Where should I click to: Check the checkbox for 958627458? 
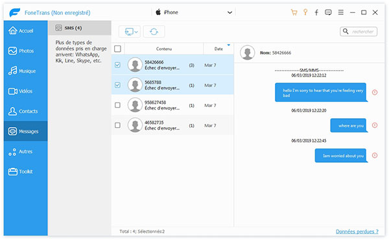point(117,105)
